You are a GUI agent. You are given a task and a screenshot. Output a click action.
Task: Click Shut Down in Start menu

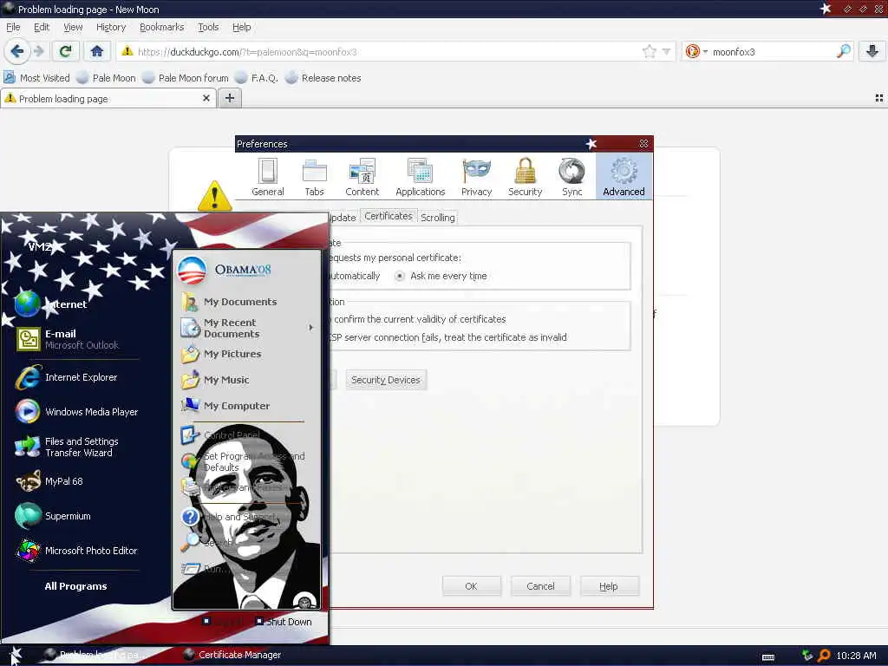pyautogui.click(x=284, y=621)
